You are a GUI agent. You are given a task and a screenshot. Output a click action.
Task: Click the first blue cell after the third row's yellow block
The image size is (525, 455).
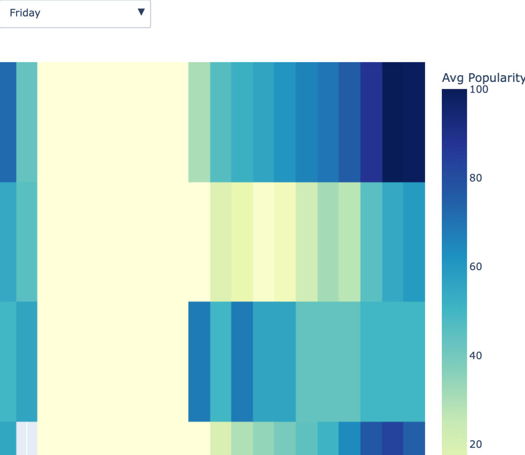click(x=199, y=361)
